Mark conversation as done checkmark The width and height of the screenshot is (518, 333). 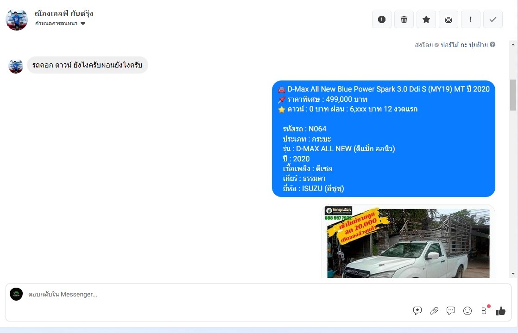[x=493, y=19]
